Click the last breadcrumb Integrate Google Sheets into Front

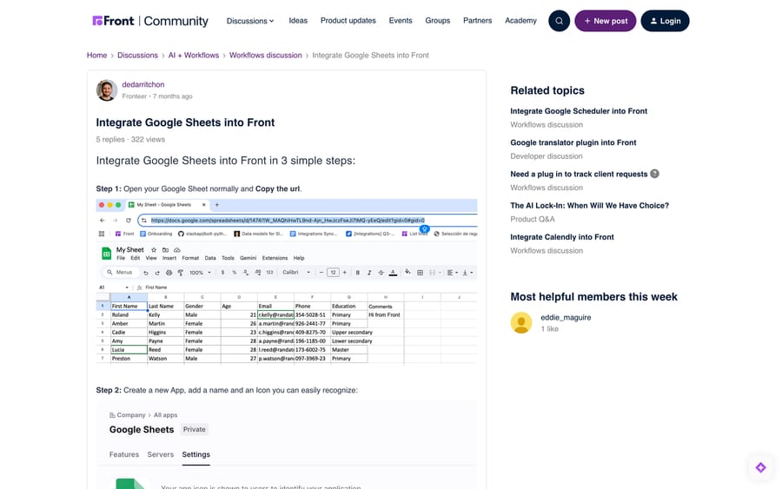click(x=370, y=56)
